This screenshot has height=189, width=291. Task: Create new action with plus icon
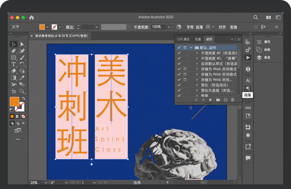tap(225, 100)
